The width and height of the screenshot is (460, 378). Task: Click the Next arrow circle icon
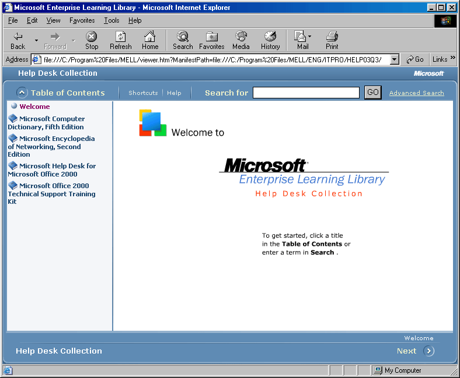point(428,351)
